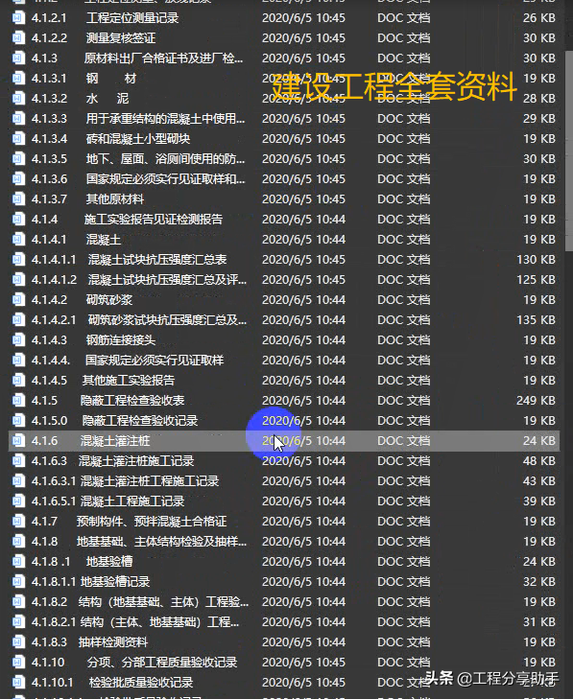
Task: Select file name '钢 材'
Action: (x=111, y=79)
